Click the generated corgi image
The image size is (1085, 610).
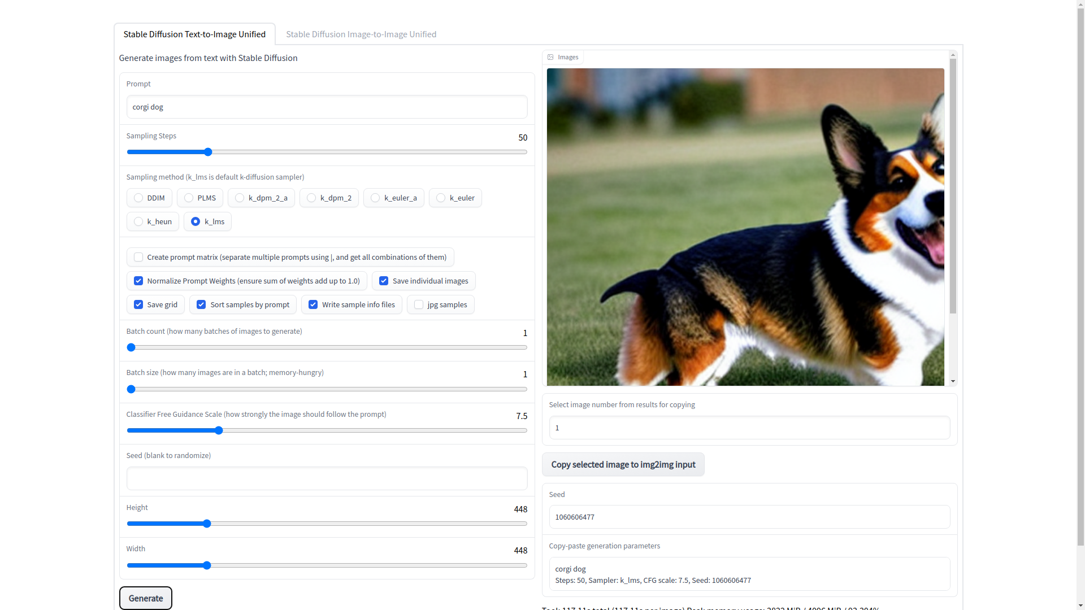coord(745,226)
